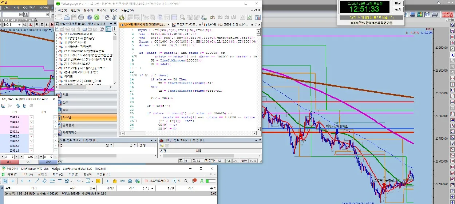
Task: Select the equidistant channel tool in MT5
Action: (45, 181)
